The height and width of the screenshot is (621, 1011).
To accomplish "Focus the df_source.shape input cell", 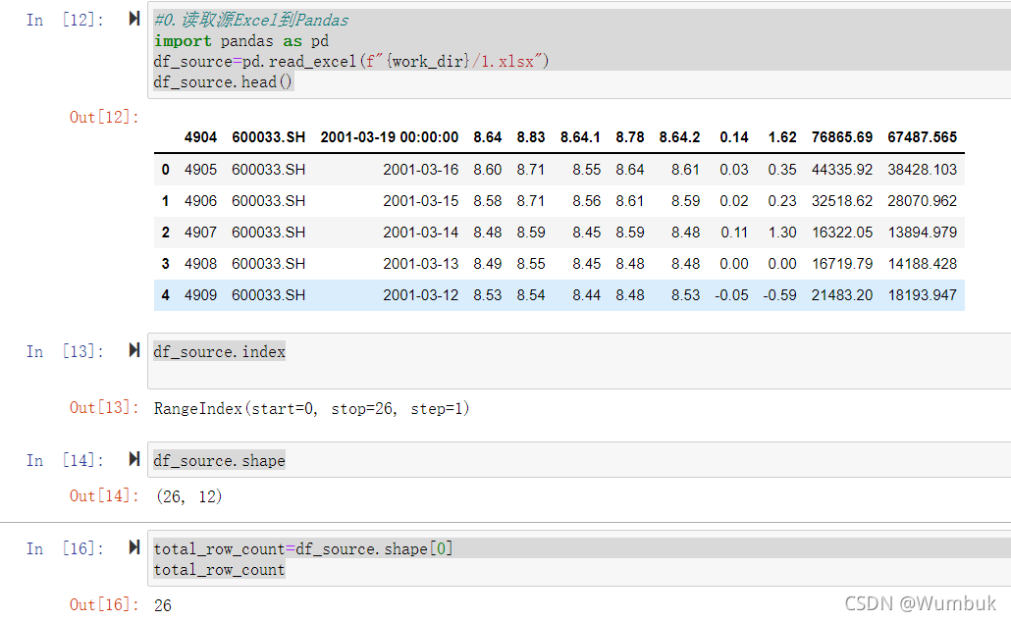I will tap(579, 460).
